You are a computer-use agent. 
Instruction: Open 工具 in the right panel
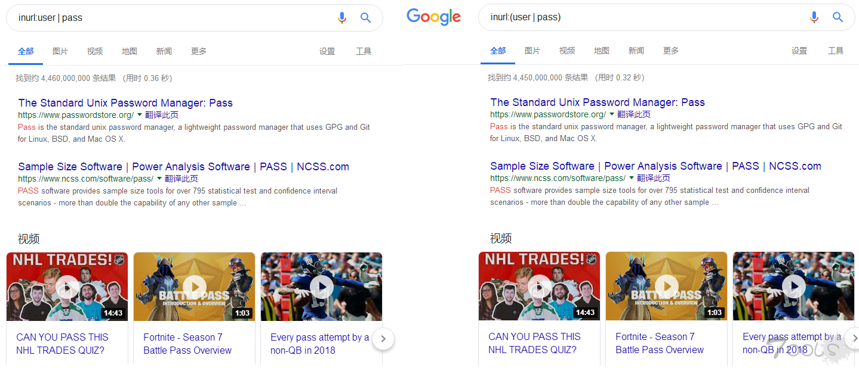point(835,51)
